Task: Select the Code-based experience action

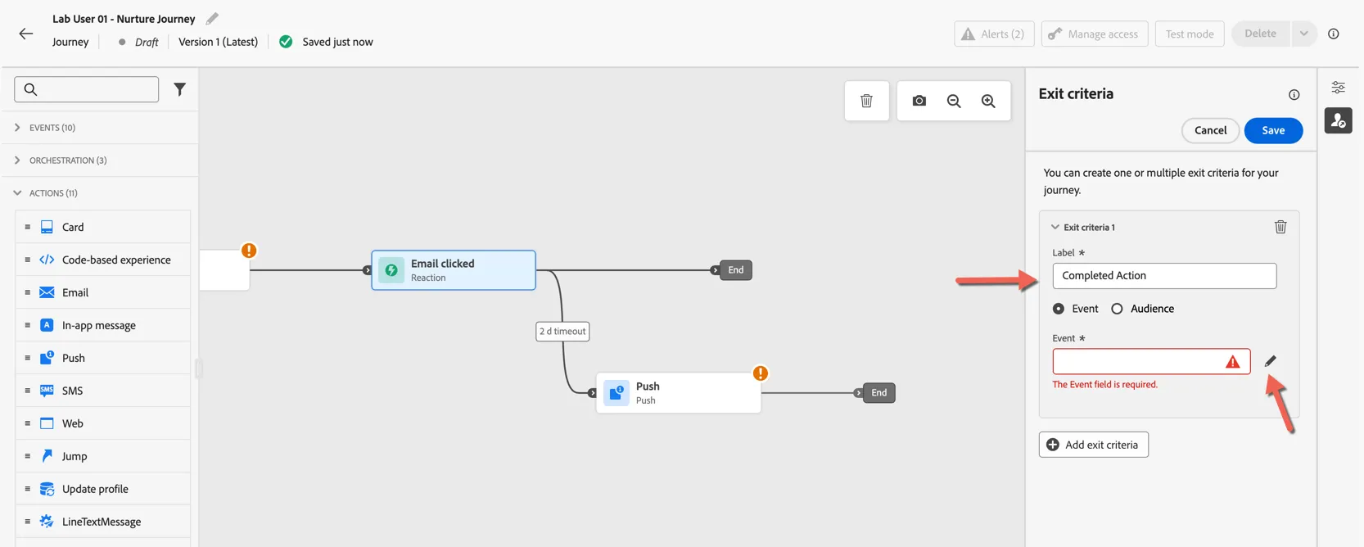Action: 103,260
